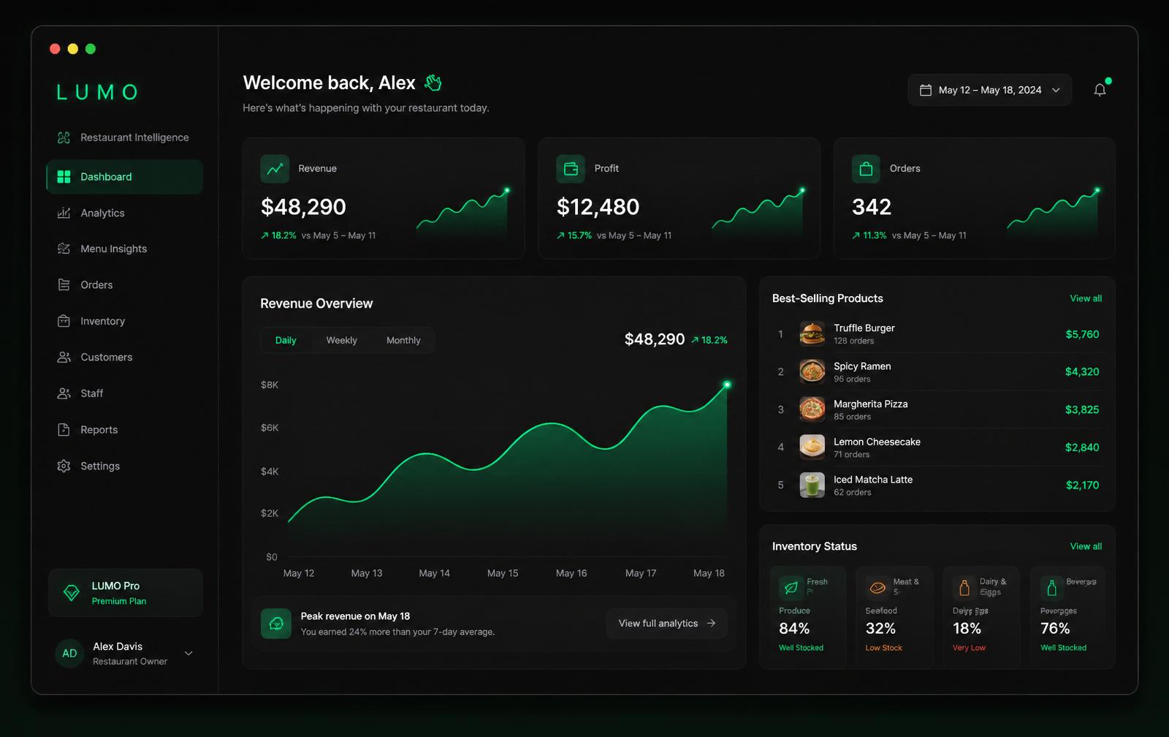Navigate to Inventory page
This screenshot has width=1169, height=737.
point(124,321)
